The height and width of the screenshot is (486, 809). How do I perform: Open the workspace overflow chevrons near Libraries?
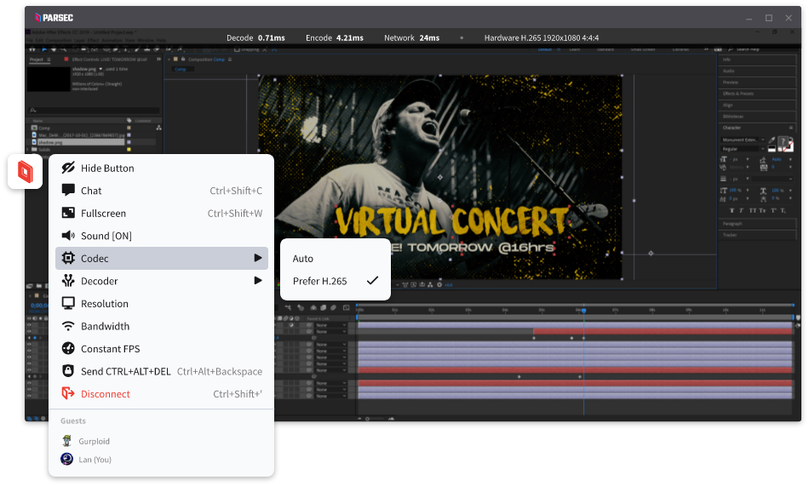[x=706, y=49]
